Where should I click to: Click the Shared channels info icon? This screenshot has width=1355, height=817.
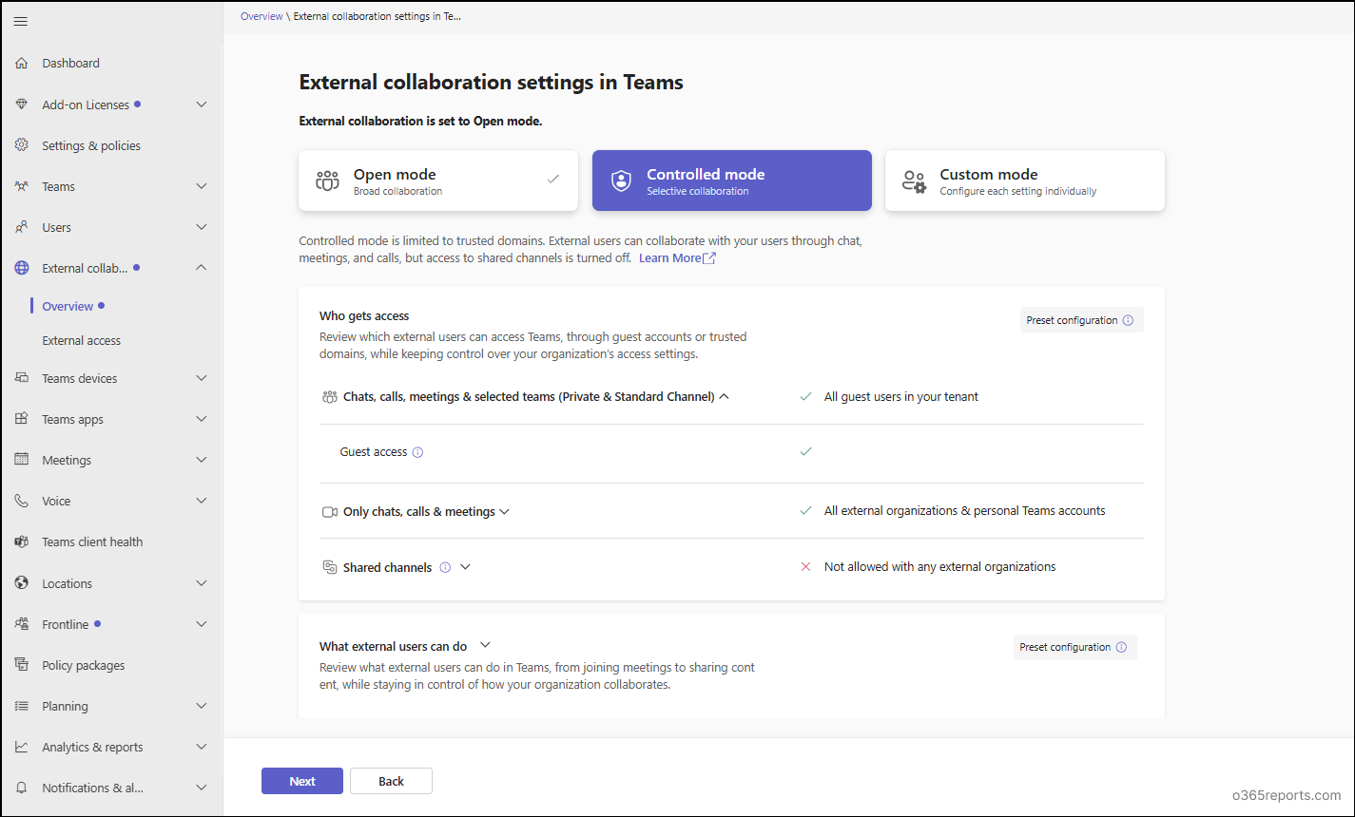(445, 567)
